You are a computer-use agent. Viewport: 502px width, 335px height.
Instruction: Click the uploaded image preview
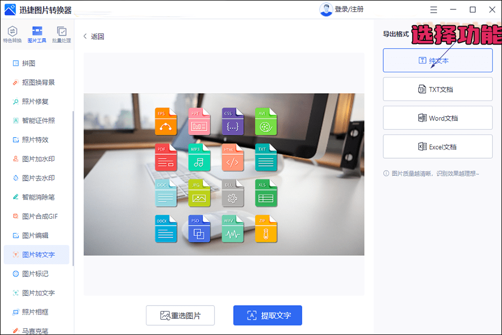pos(224,174)
